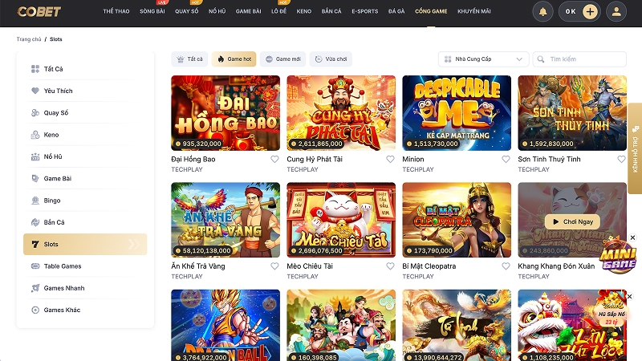Toggle favorite heart for Mèo Chiêu Tài
The width and height of the screenshot is (642, 361).
tap(390, 266)
